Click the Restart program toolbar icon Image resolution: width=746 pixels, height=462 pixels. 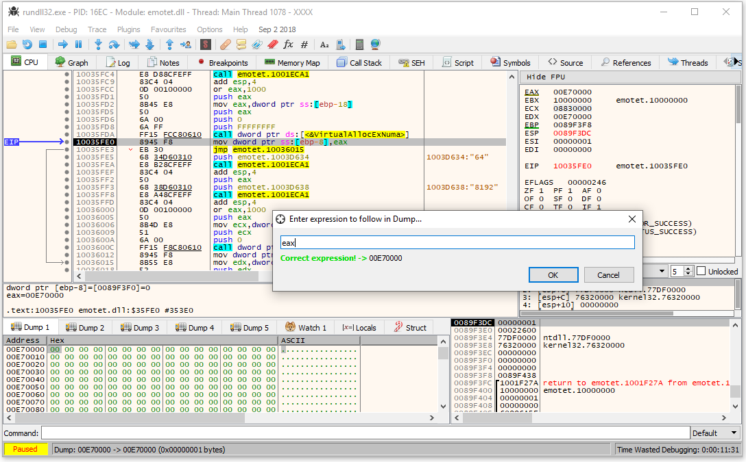click(27, 44)
